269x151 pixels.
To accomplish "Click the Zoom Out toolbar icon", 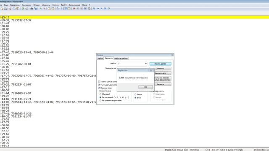I will pyautogui.click(x=44, y=8).
